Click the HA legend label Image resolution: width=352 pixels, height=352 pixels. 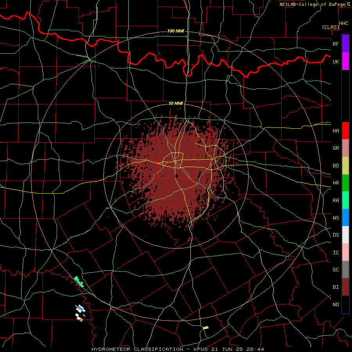coord(336,131)
